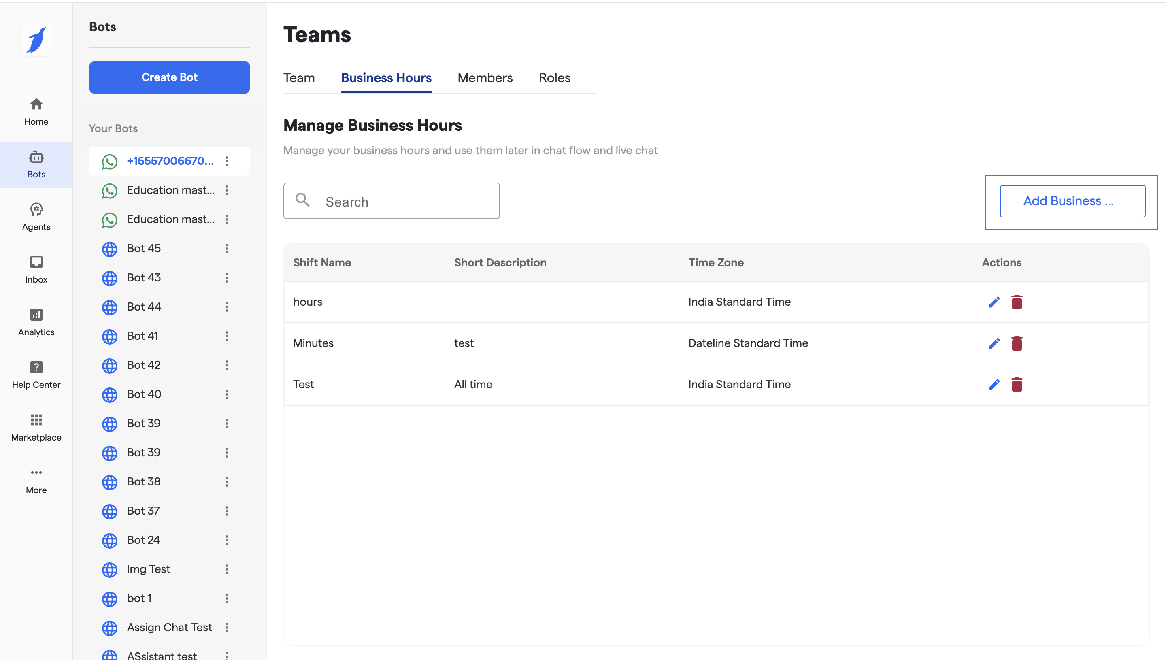
Task: Click the Create Bot button
Action: tap(169, 77)
